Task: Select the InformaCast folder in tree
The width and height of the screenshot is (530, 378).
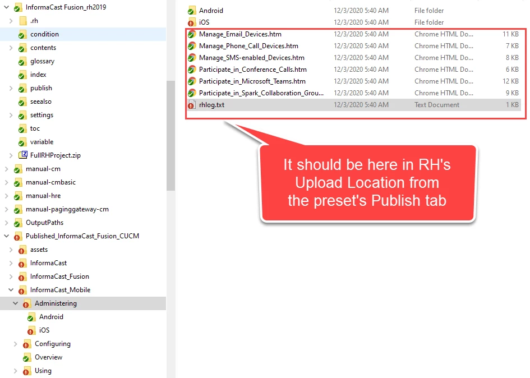Action: click(x=48, y=263)
